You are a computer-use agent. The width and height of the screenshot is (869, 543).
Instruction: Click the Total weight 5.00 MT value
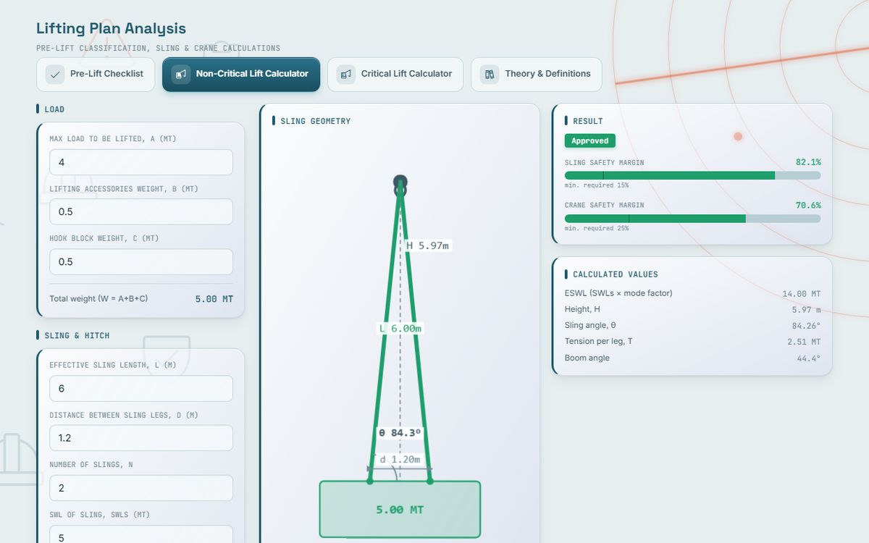tap(214, 299)
